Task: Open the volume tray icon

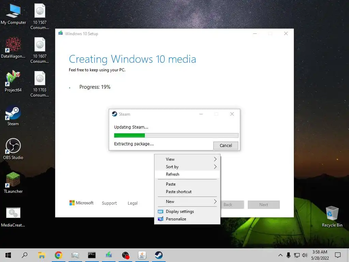Action: coord(305,255)
